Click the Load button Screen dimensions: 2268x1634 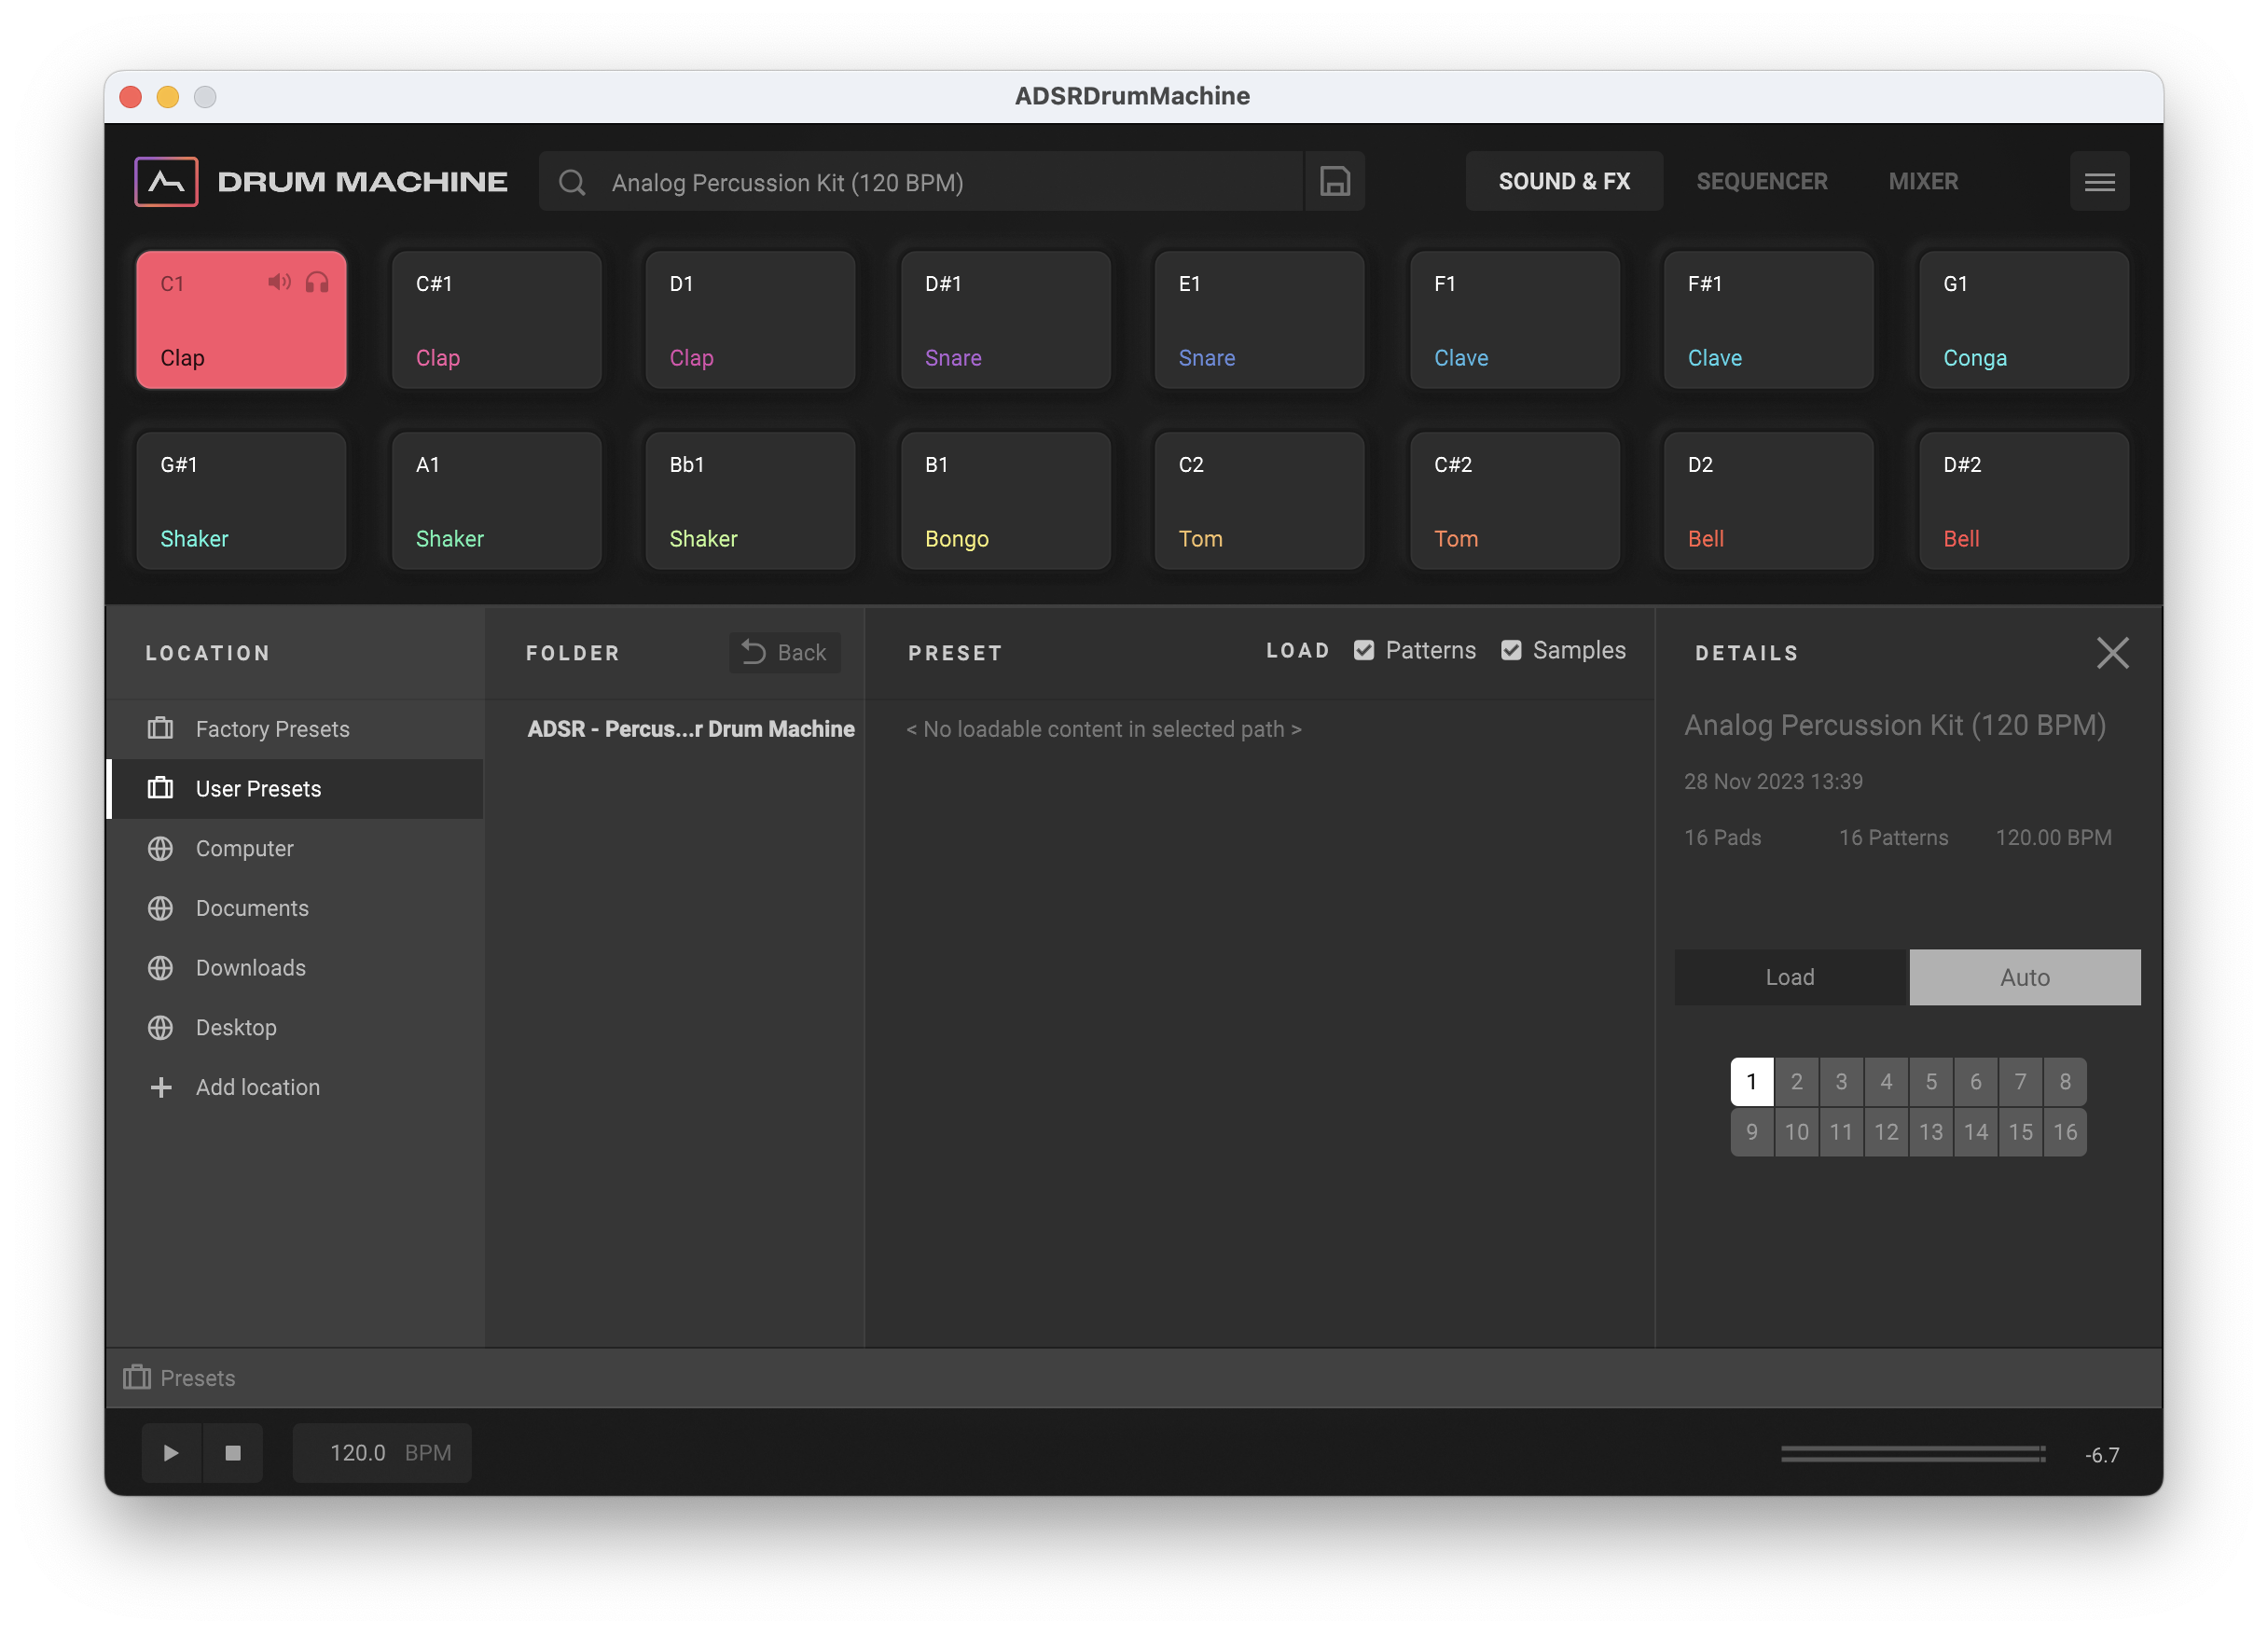point(1789,977)
